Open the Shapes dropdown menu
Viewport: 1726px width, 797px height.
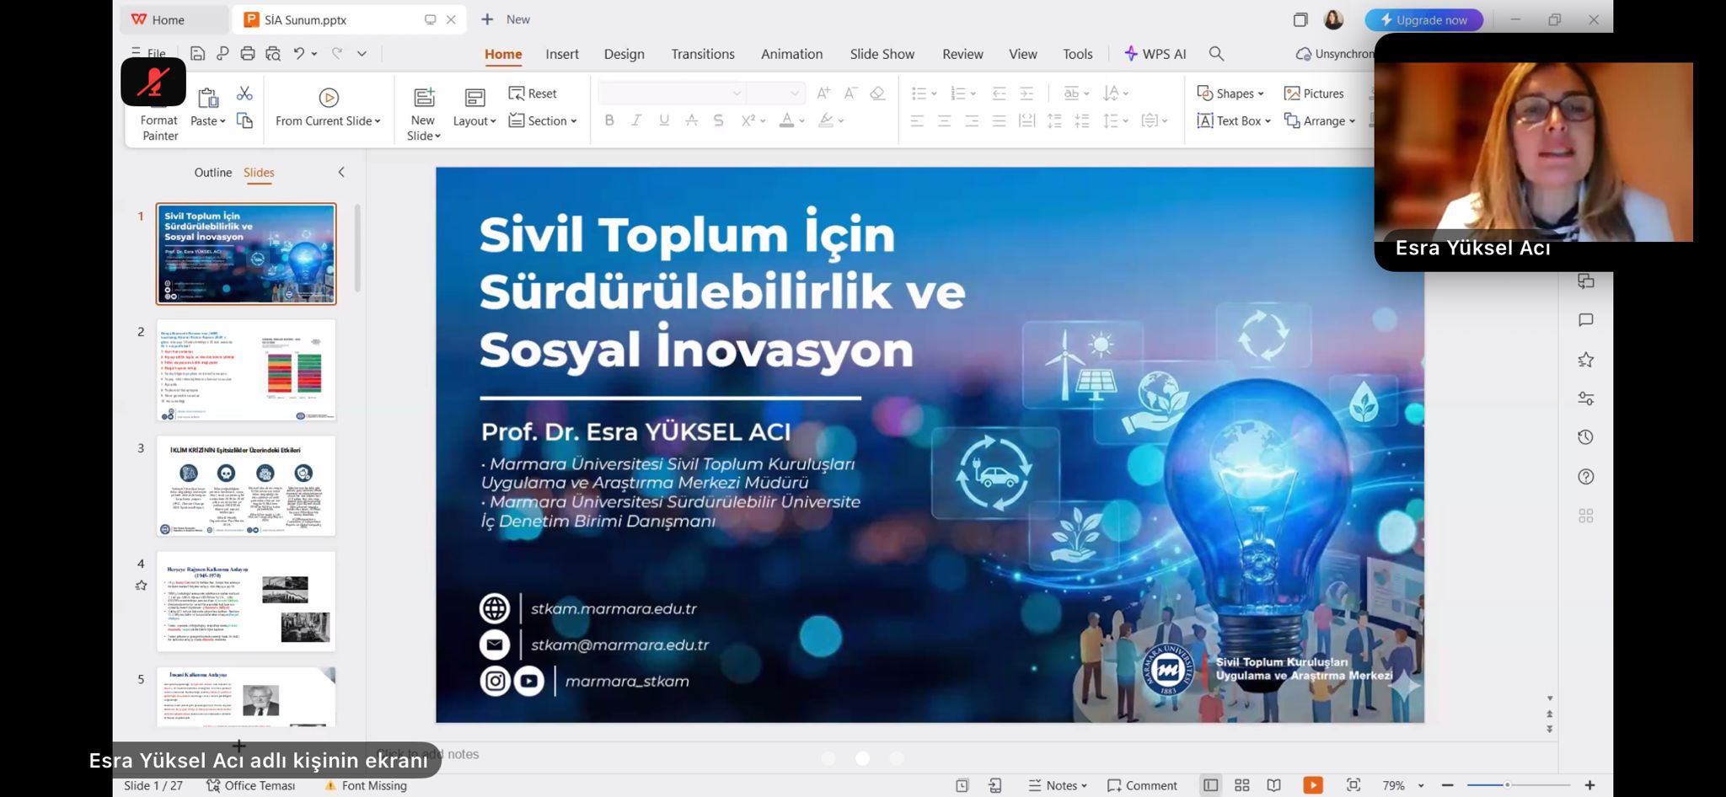pos(1231,94)
